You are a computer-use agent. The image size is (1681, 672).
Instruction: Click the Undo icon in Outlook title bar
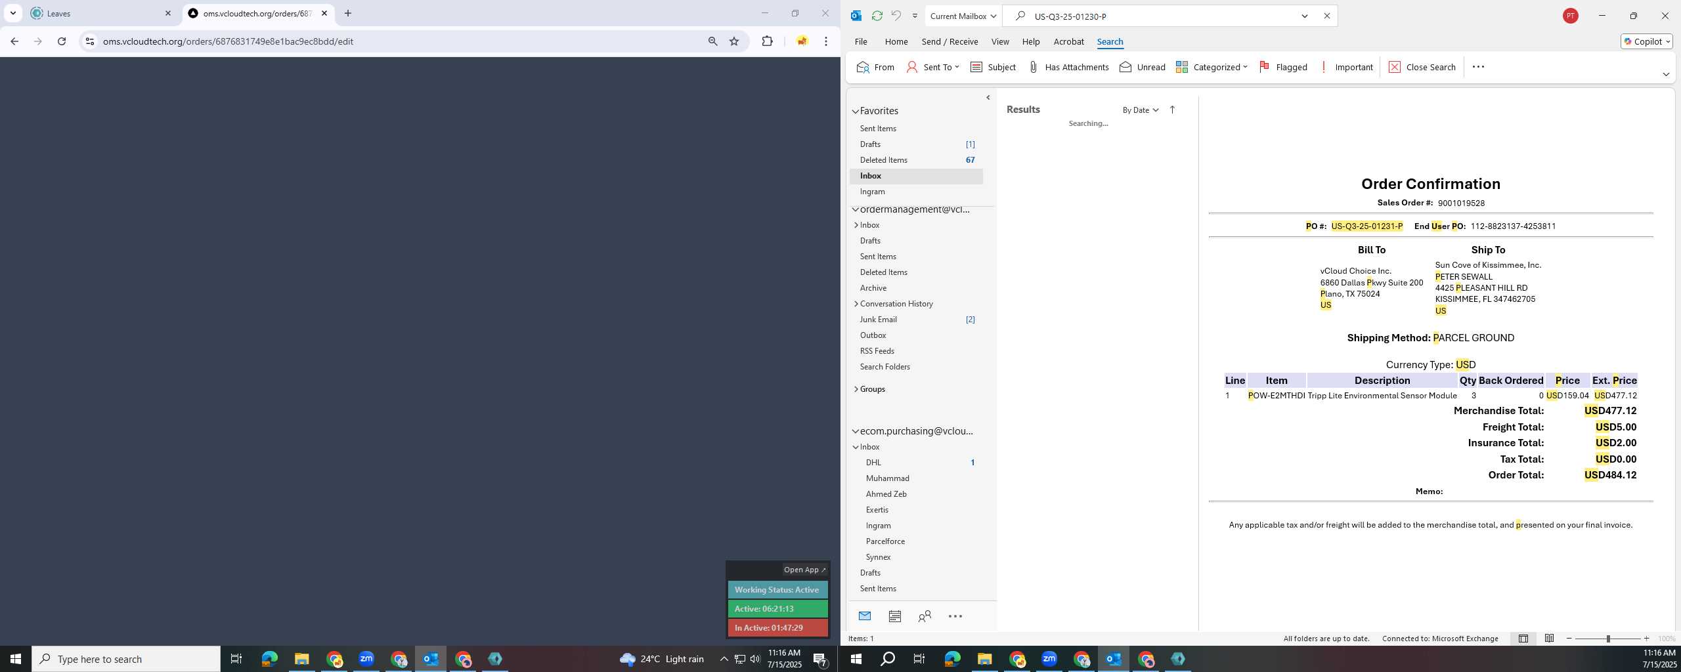click(896, 16)
